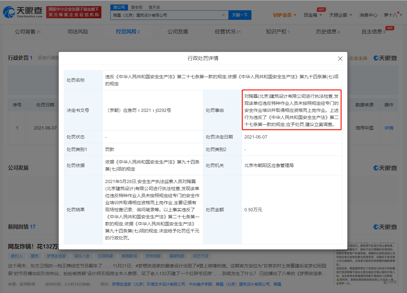Click the dialog title 行政处罚详情
This screenshot has width=407, height=293.
(x=203, y=58)
